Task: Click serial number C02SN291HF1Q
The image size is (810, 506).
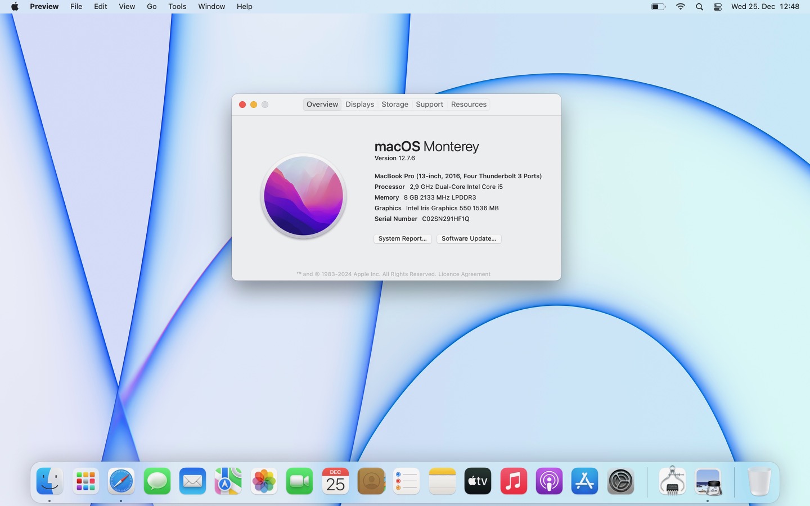Action: (445, 219)
